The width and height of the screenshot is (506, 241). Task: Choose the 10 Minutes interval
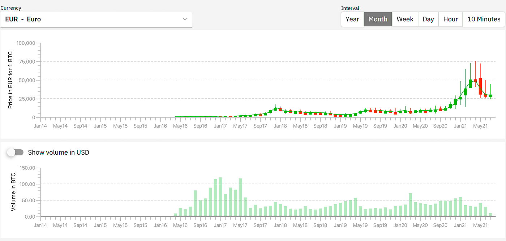[484, 19]
